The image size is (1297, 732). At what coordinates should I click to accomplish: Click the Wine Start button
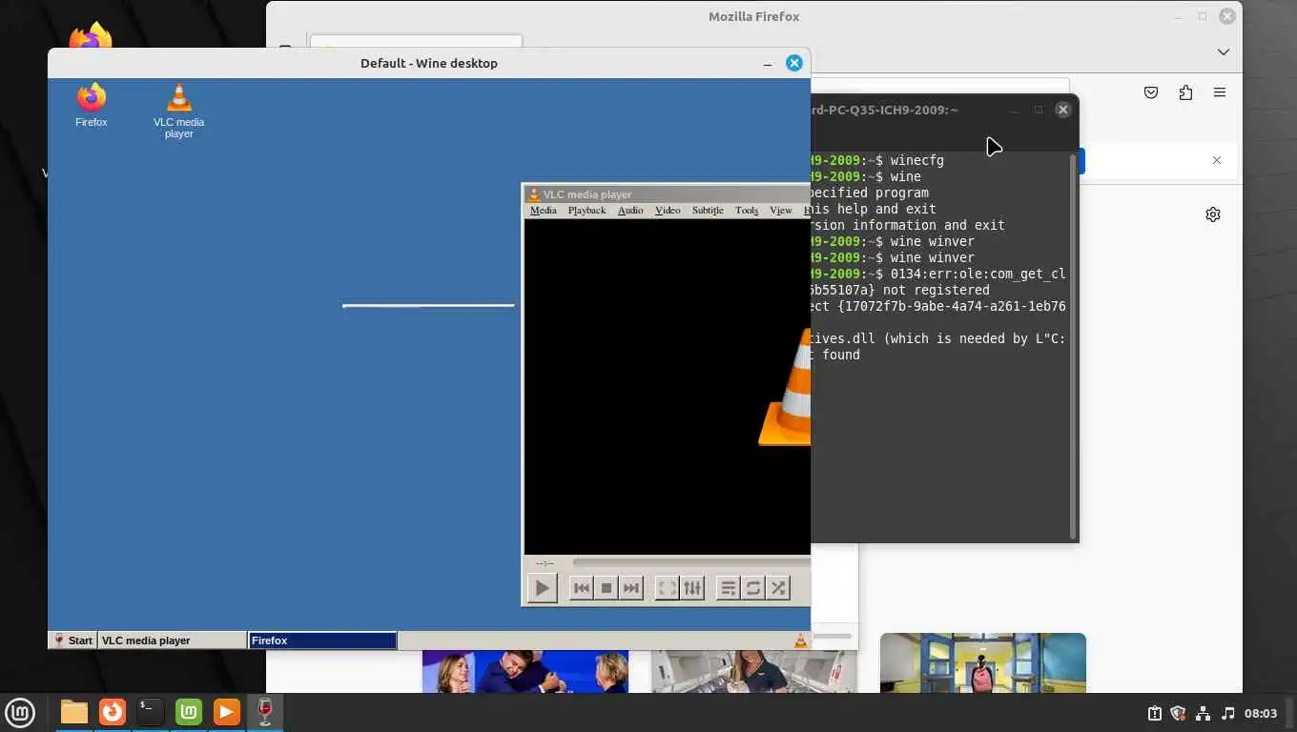73,640
